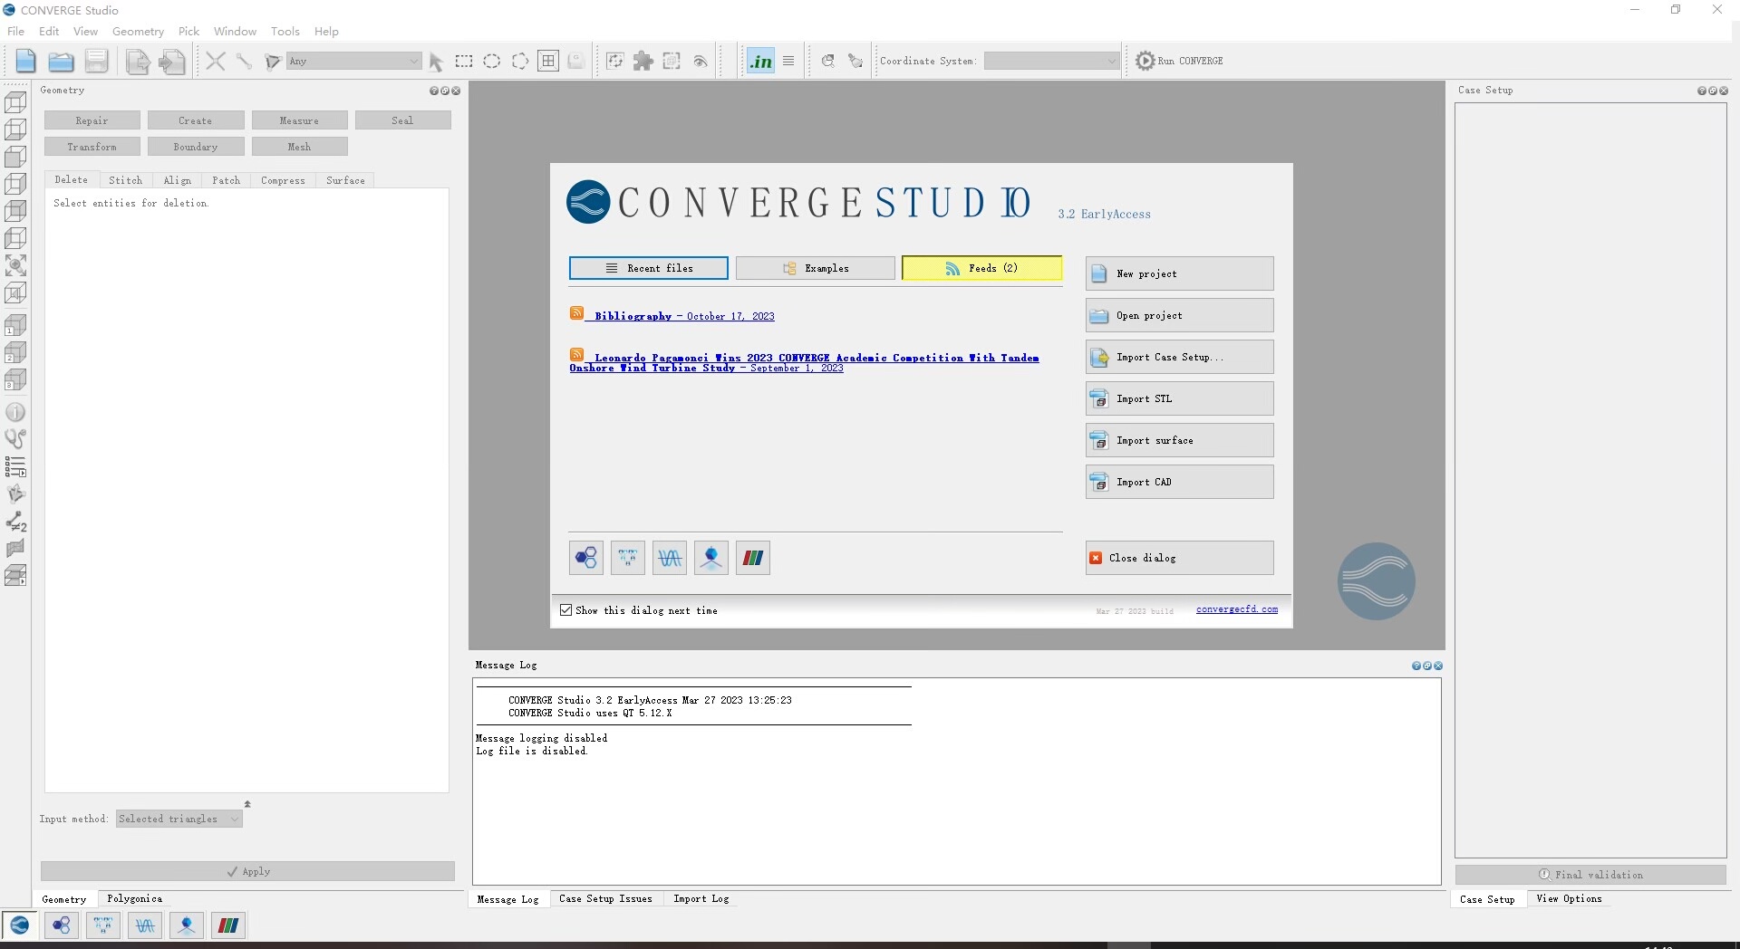Toggle the ≠2 normals icon in sidebar
1740x949 pixels.
click(x=15, y=522)
